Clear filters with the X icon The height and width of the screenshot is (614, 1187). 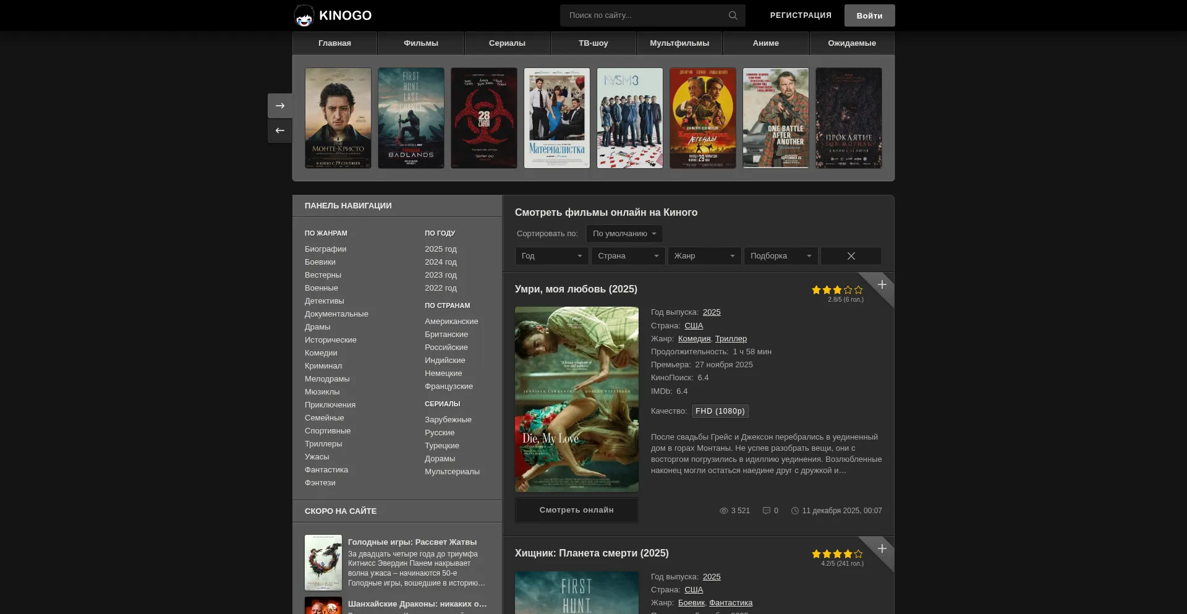click(851, 256)
